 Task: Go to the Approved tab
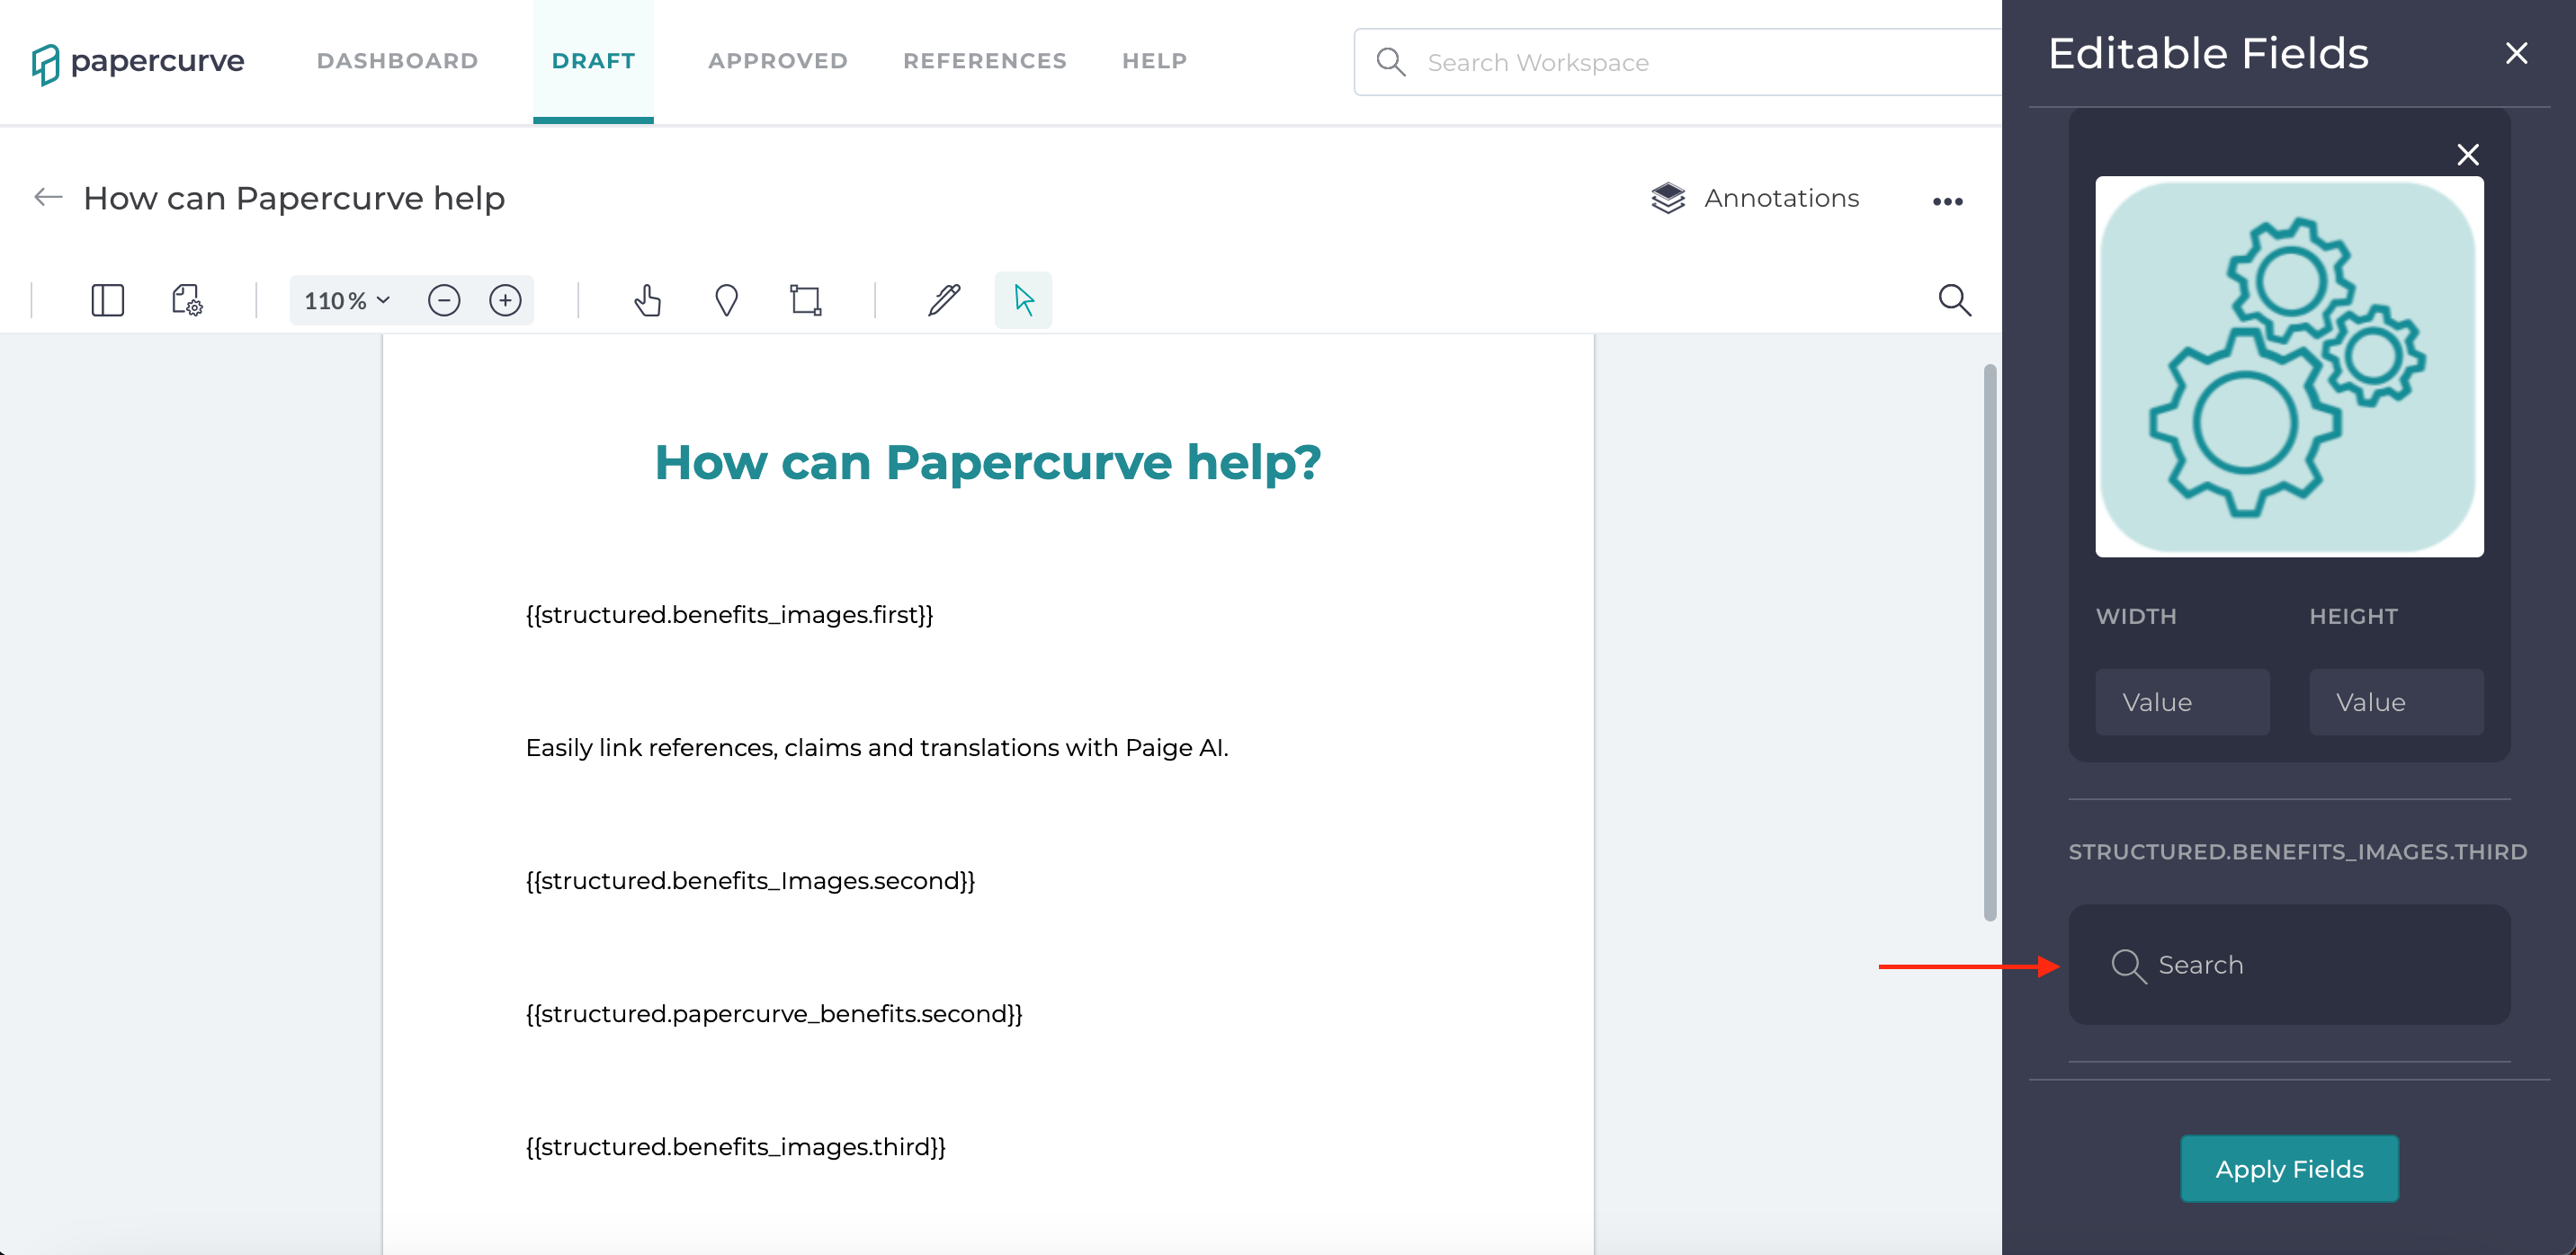click(778, 61)
